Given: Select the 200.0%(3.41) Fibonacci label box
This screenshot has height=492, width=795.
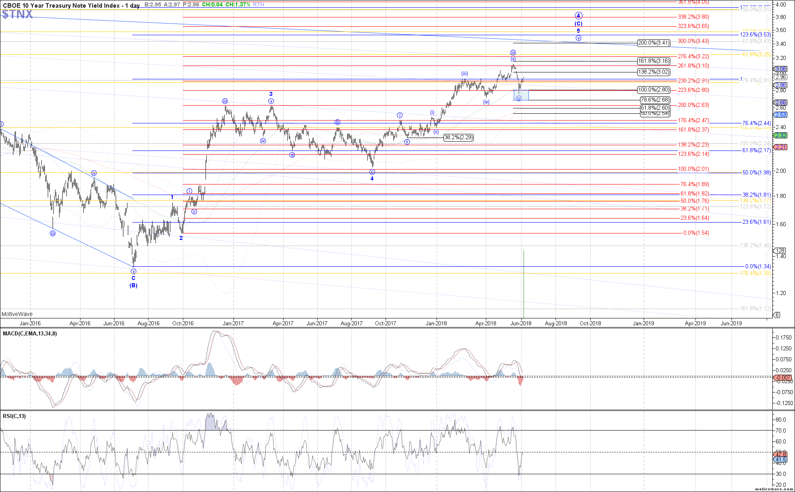Looking at the screenshot, I should 654,43.
